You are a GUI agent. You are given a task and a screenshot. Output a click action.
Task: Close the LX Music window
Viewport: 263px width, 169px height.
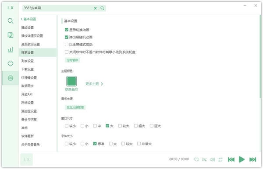click(x=256, y=6)
